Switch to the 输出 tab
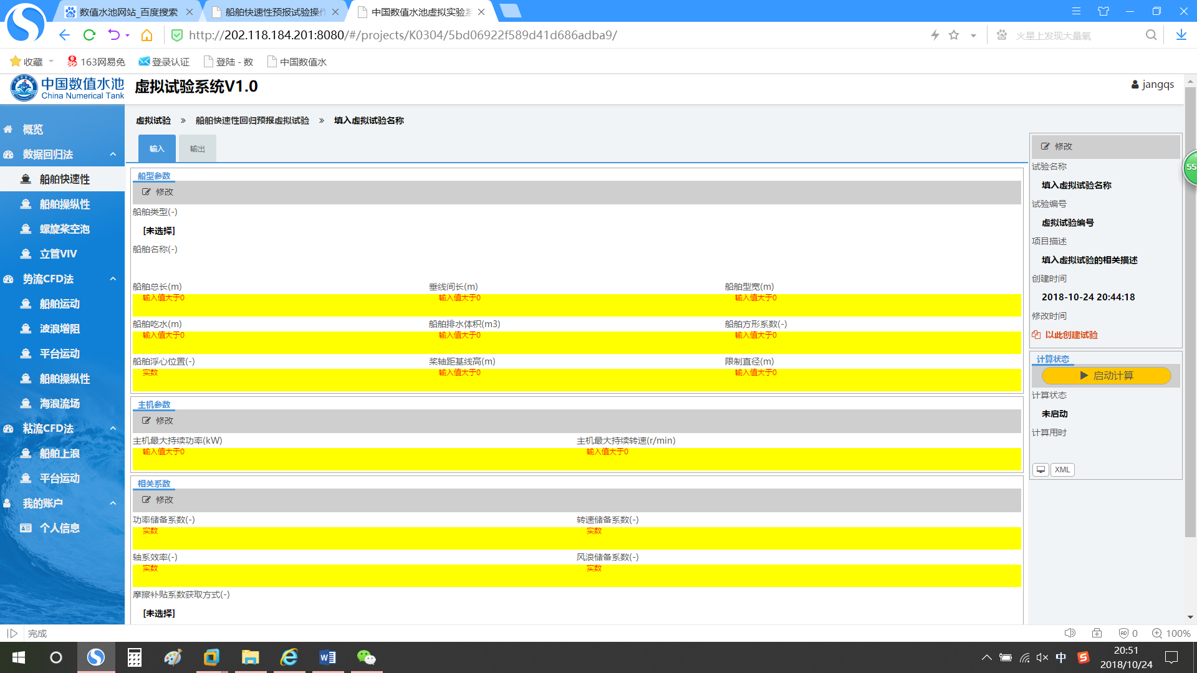 198,148
